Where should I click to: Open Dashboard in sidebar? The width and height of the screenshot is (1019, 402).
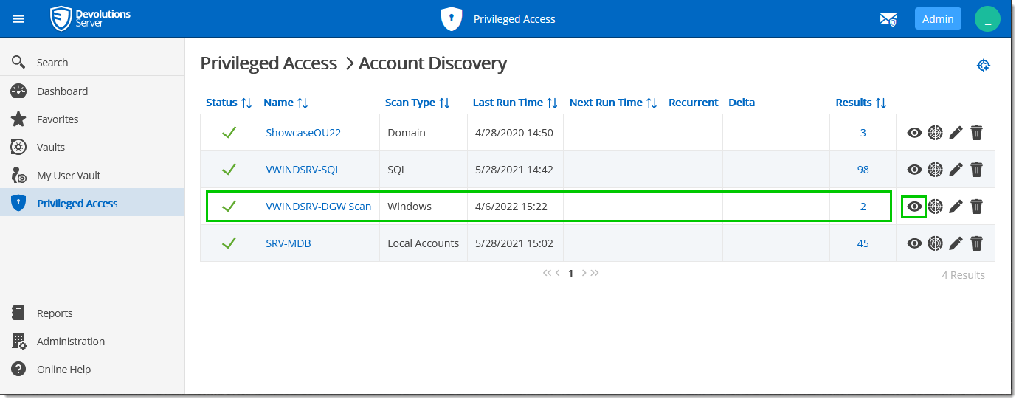92,91
